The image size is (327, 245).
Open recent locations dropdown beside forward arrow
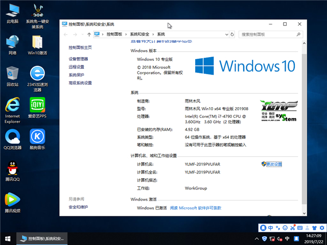point(82,34)
